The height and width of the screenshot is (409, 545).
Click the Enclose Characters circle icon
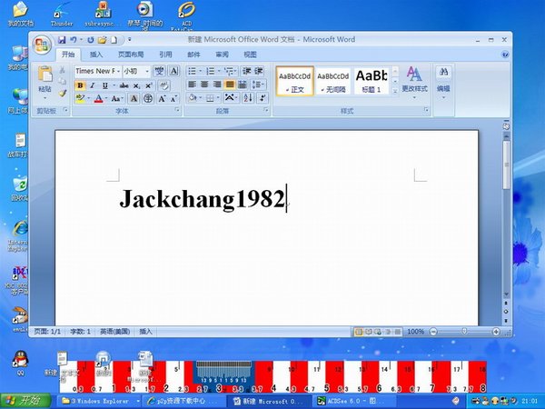tap(148, 98)
